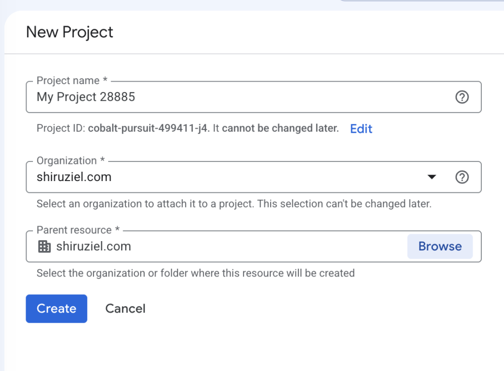504x371 pixels.
Task: Click the 'Select an organization to attach' helper text
Action: point(234,204)
